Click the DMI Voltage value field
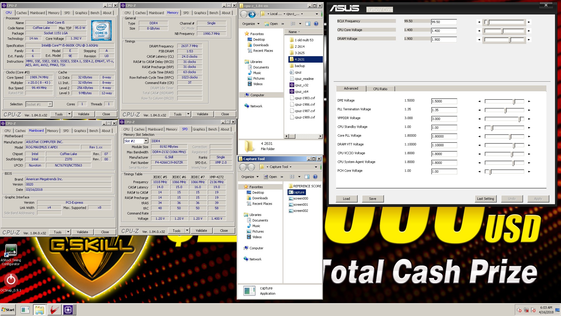This screenshot has width=561, height=316. [x=444, y=101]
